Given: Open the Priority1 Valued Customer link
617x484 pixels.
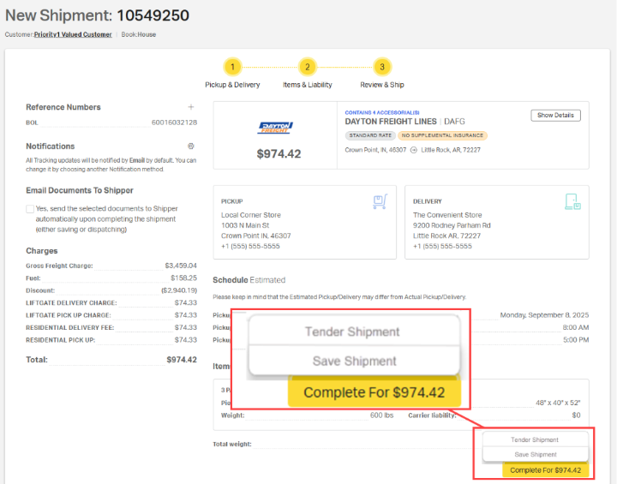Looking at the screenshot, I should click(x=73, y=34).
